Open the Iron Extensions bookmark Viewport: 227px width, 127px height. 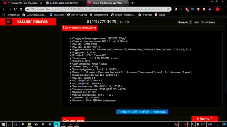click(99, 15)
